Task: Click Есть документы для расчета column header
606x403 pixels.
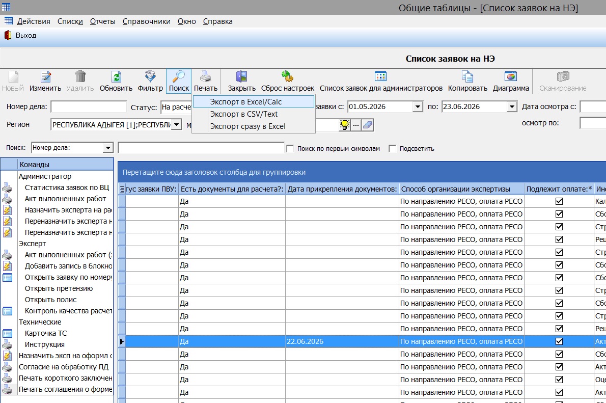Action: [232, 189]
